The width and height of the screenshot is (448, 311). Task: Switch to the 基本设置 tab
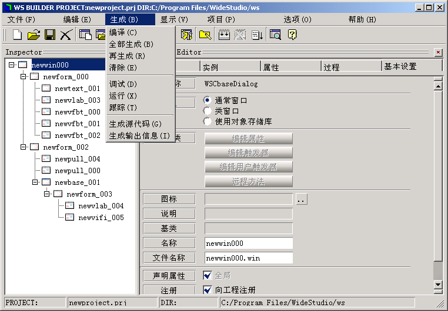(412, 67)
